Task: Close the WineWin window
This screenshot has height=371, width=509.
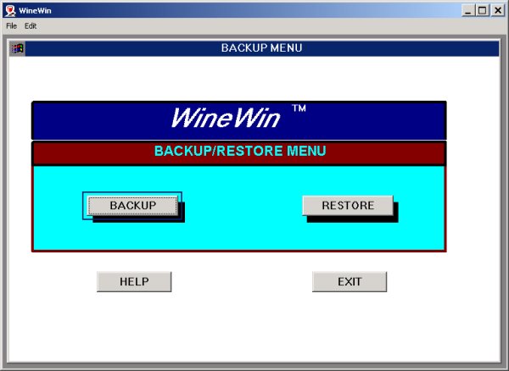Action: 497,10
